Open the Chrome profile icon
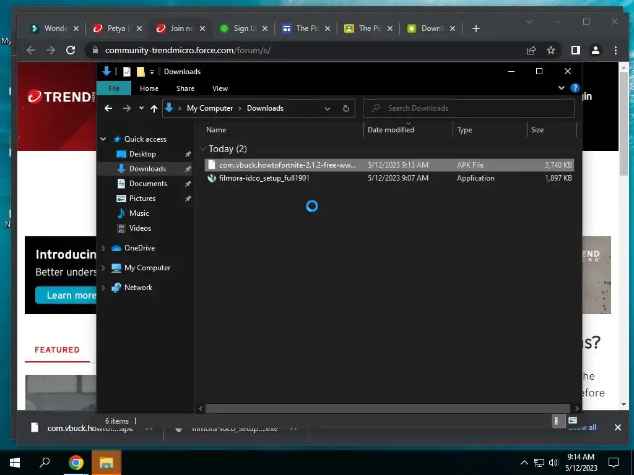Screen dimensions: 634x475 pyautogui.click(x=595, y=51)
